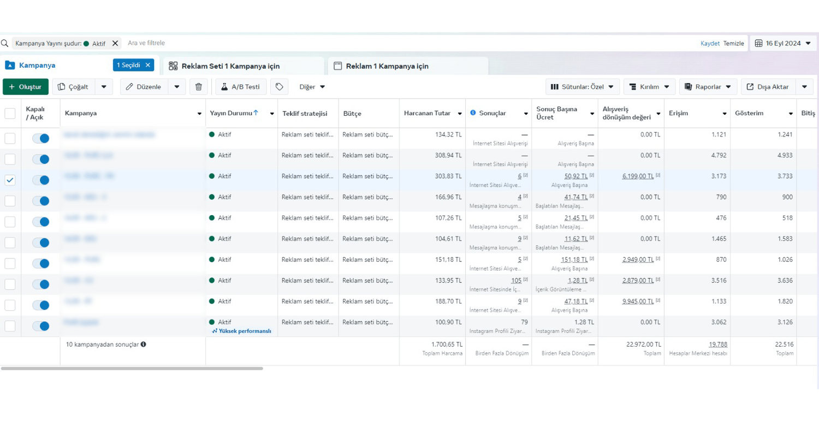The height and width of the screenshot is (421, 819).
Task: Click the sort arrow on Yayın Durumu
Action: [x=256, y=113]
